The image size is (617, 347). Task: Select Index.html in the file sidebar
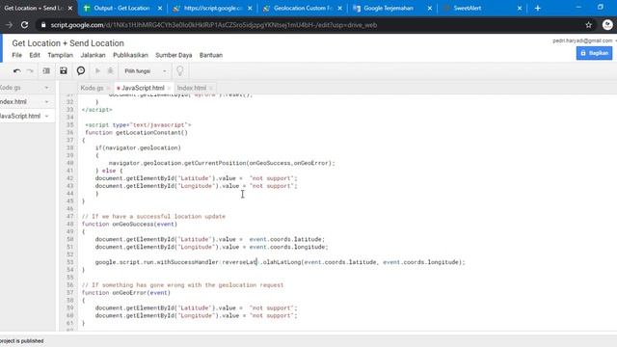[13, 101]
